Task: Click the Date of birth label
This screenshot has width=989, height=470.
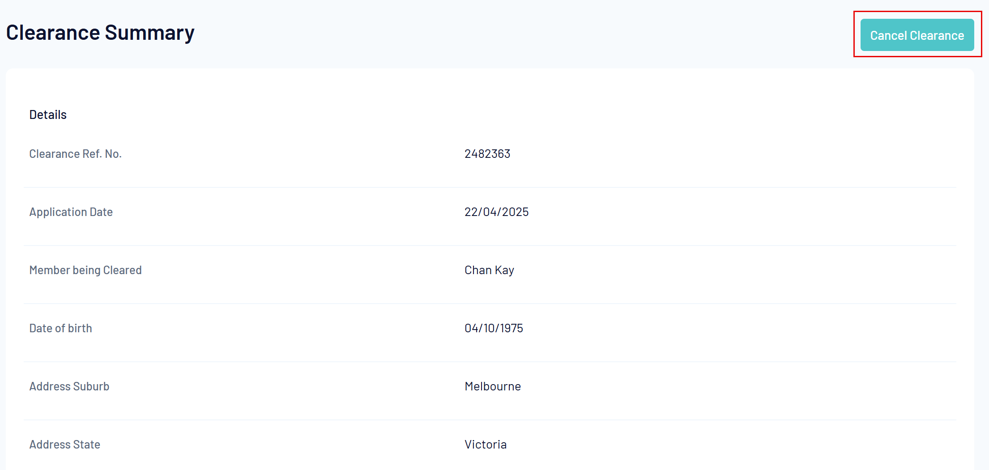Action: point(61,328)
